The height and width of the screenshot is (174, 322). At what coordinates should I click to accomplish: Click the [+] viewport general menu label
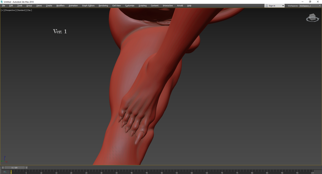(2, 10)
